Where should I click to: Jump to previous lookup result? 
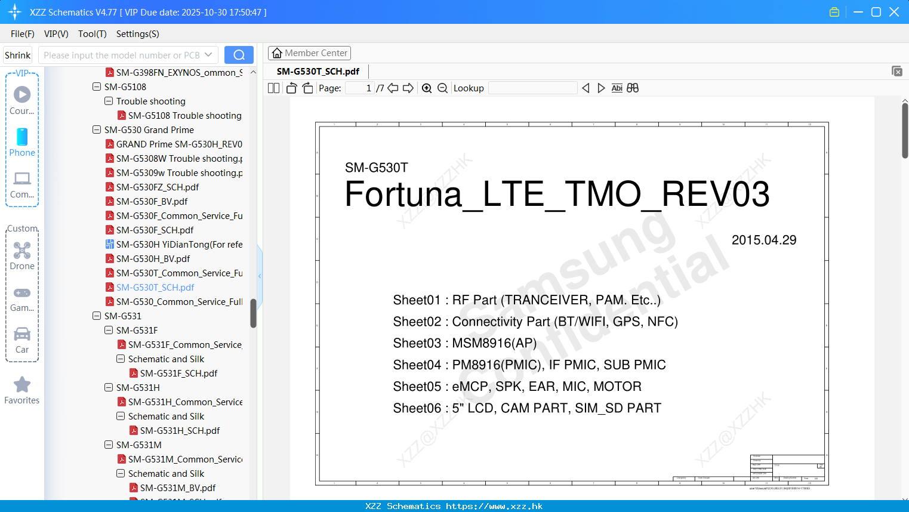tap(586, 88)
